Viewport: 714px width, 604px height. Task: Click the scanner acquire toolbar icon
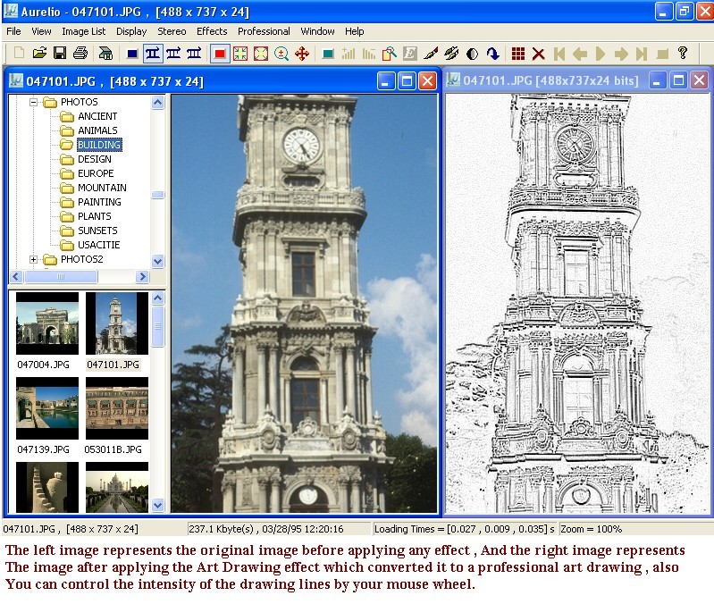click(x=105, y=54)
